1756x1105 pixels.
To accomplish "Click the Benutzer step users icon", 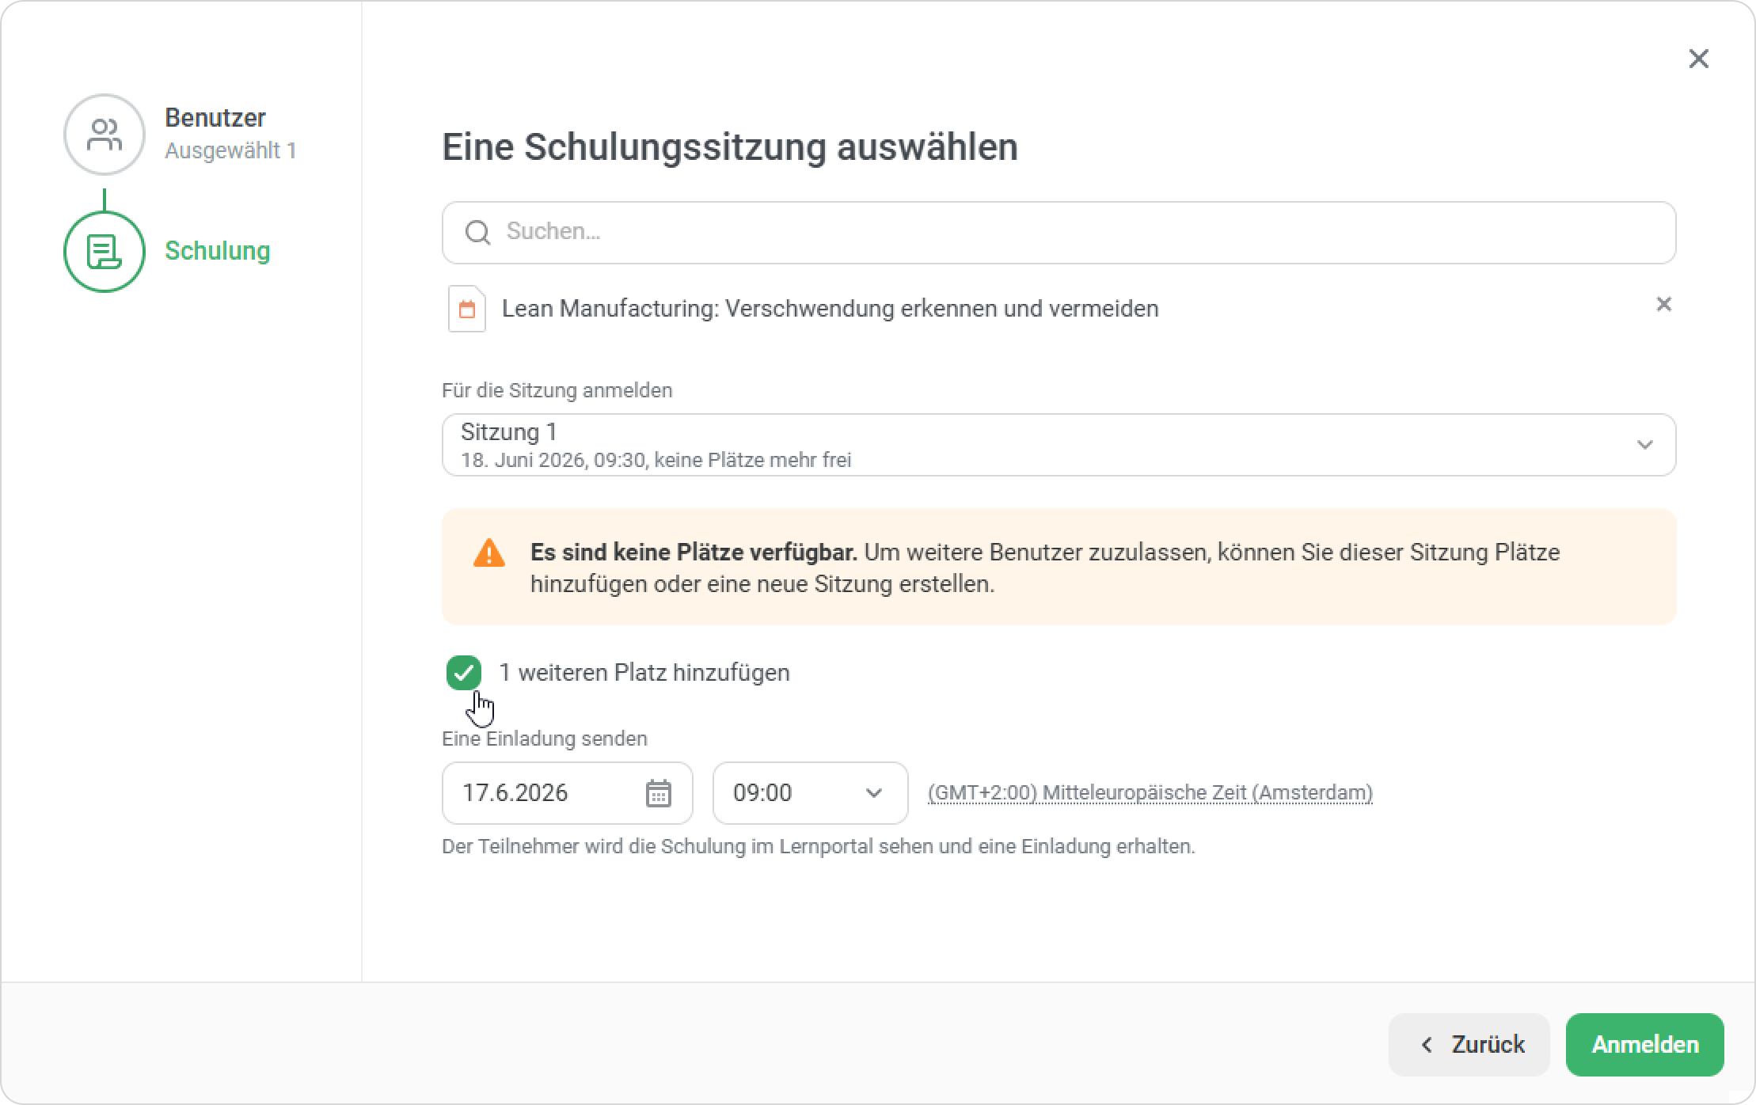I will (x=105, y=135).
